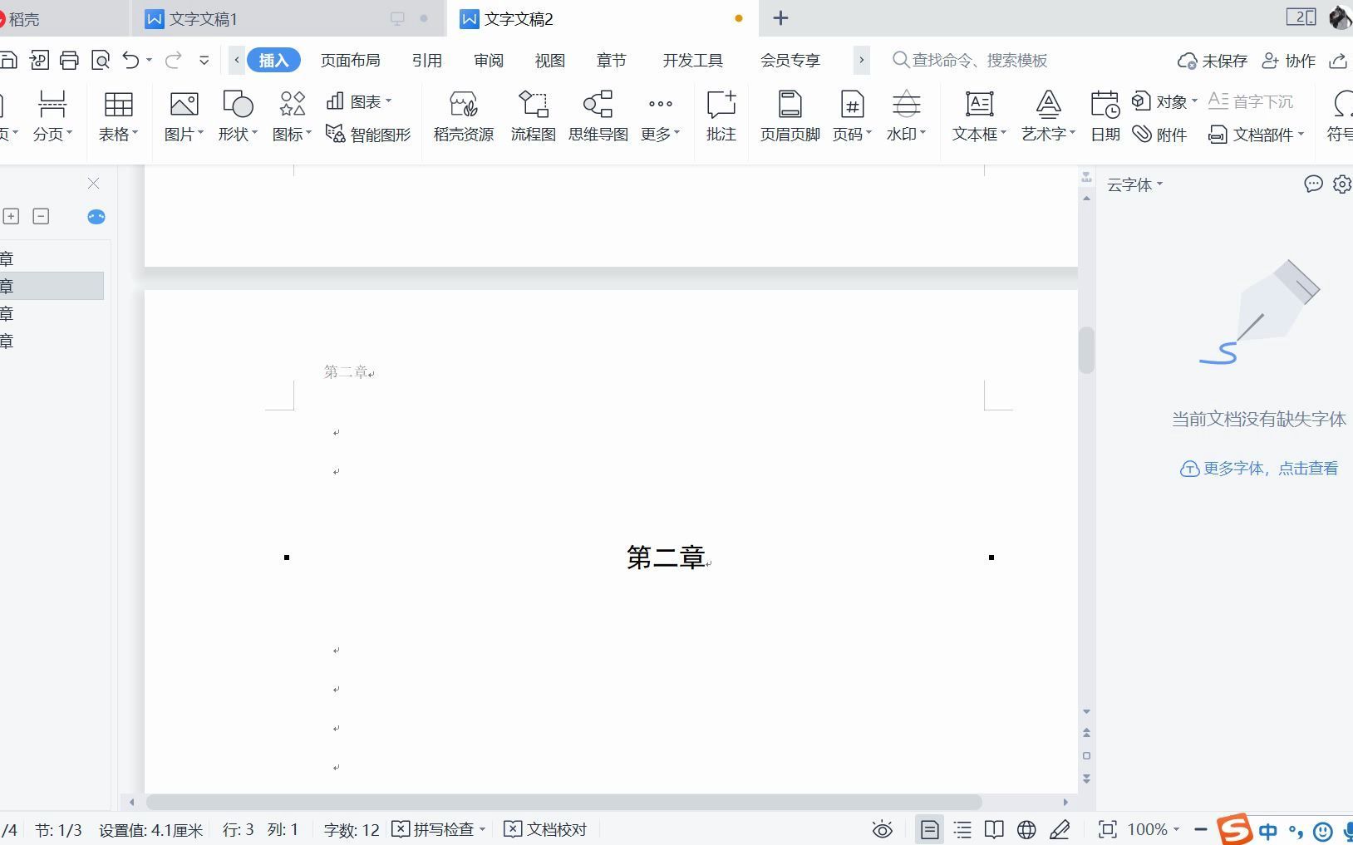Toggle 护眼模式 eye-protection mode in status bar
Image resolution: width=1353 pixels, height=845 pixels.
[882, 828]
